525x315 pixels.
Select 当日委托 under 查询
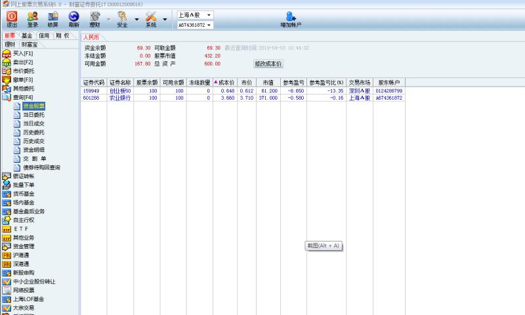point(33,115)
